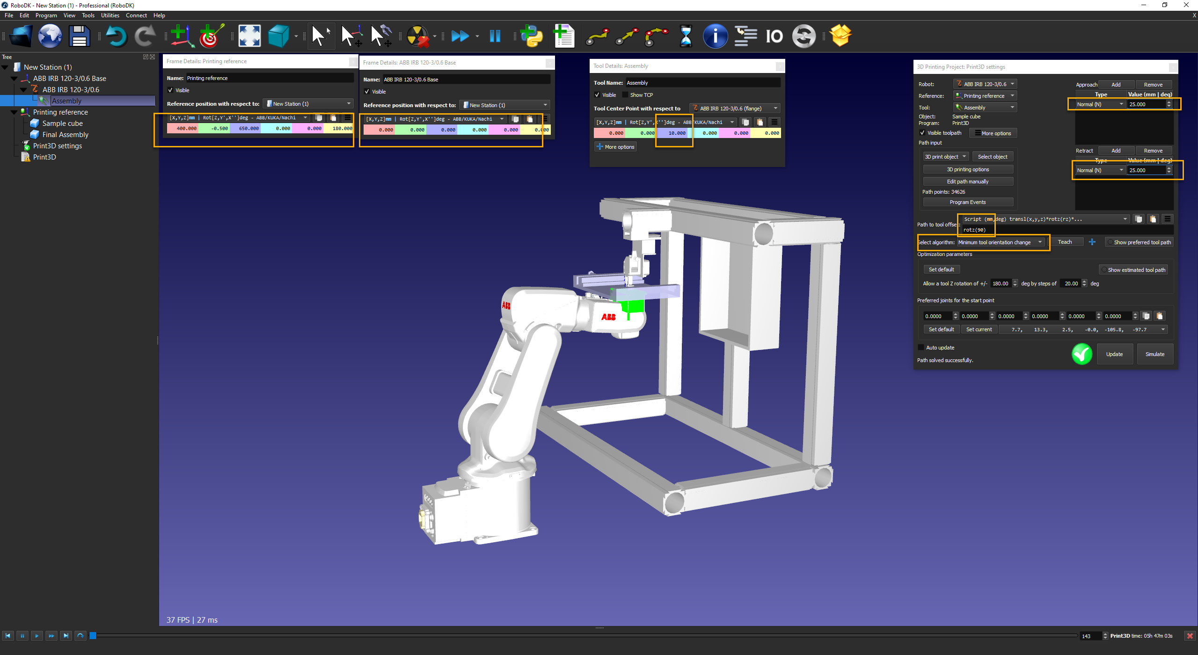
Task: Open the File menu
Action: click(9, 15)
